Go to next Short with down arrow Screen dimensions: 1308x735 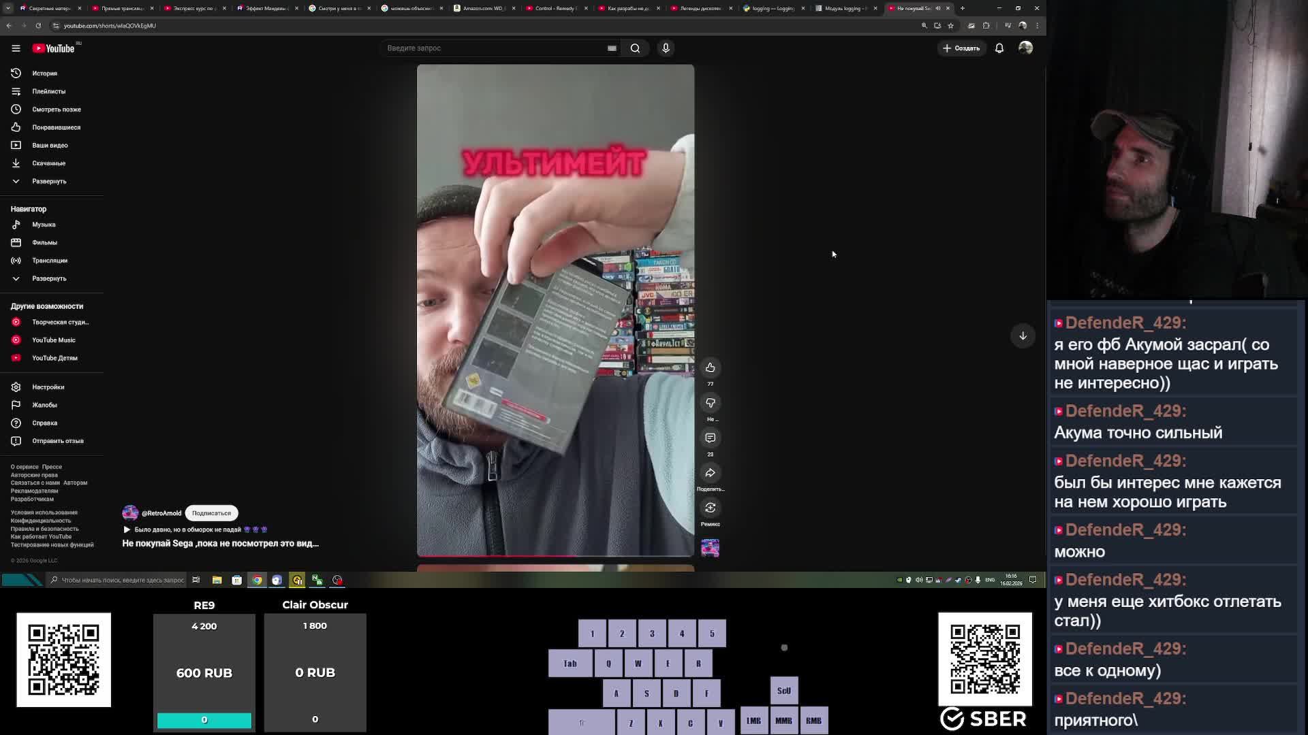[x=1023, y=336]
